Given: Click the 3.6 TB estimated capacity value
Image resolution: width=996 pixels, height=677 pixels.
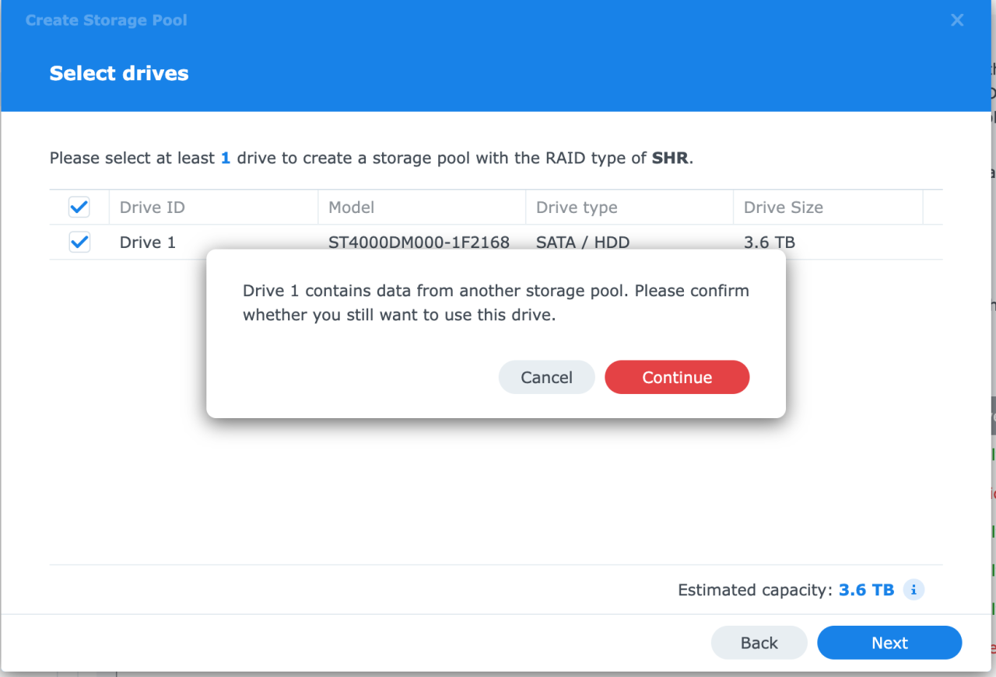Looking at the screenshot, I should pos(865,590).
